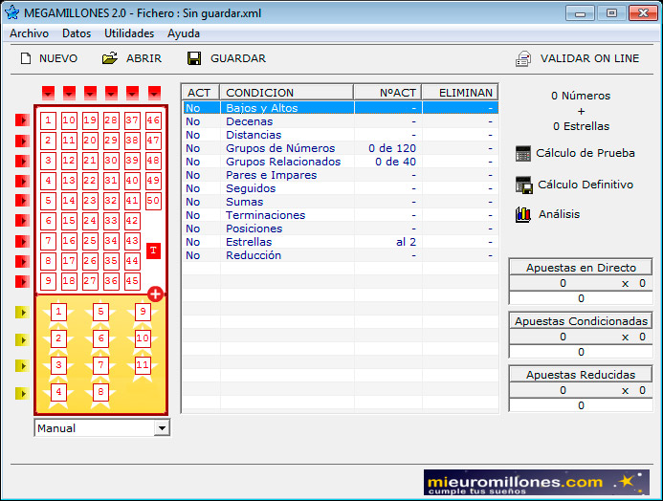The image size is (663, 501).
Task: Open the Datos menu
Action: click(x=77, y=33)
